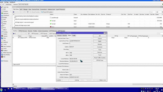
Task: Open the Secrets tab in PPP window
Action: (x=30, y=31)
